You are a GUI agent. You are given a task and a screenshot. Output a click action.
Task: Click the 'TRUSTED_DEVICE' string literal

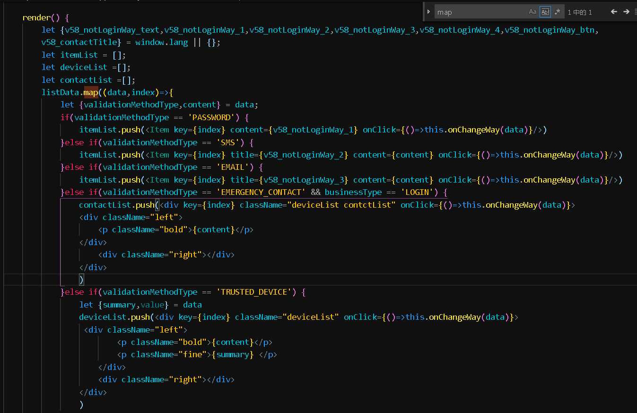point(256,292)
